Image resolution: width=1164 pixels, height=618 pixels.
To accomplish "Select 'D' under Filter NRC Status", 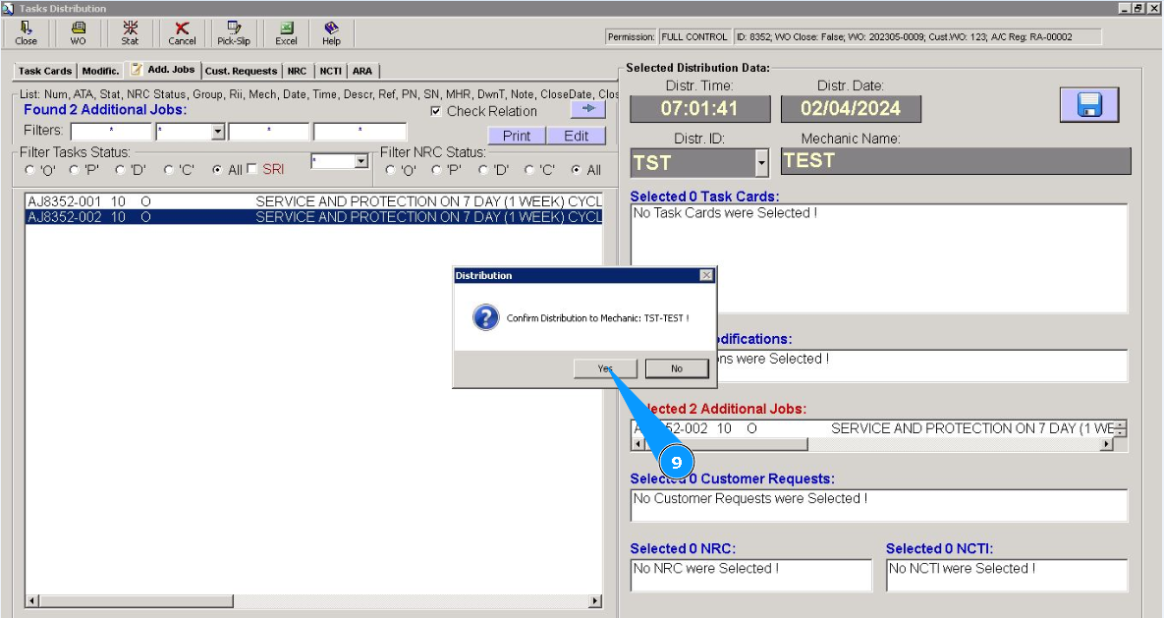I will tap(483, 170).
